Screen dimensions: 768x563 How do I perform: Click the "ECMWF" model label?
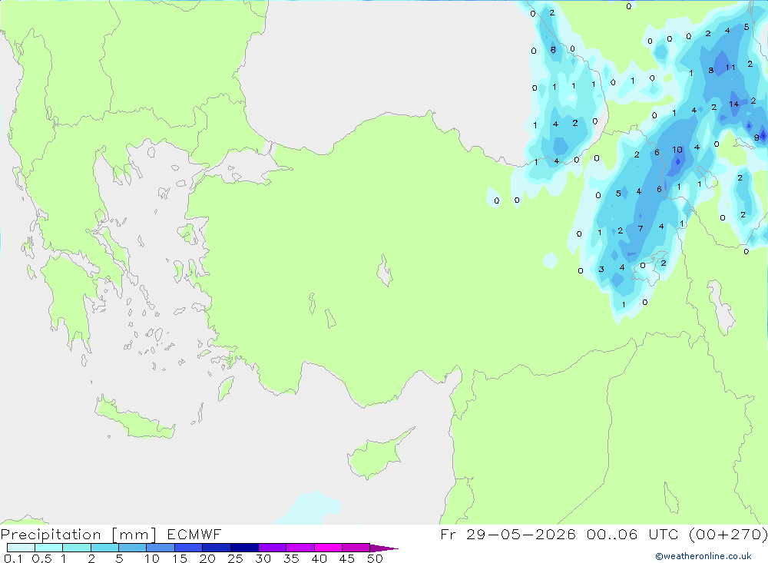pos(194,534)
